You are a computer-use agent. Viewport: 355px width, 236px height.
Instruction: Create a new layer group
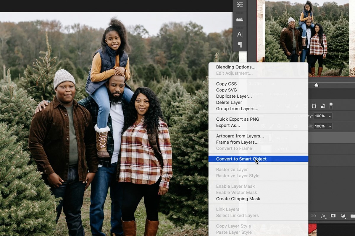point(352,216)
